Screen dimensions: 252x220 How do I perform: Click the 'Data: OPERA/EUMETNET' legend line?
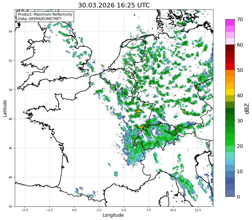click(40, 19)
